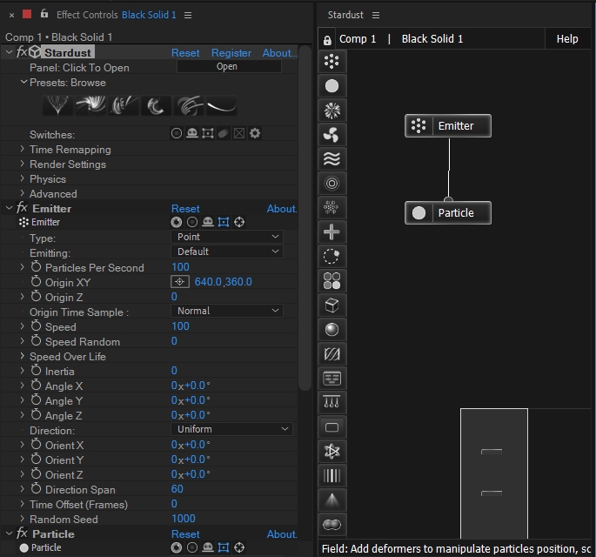Click Open button for Stardust panel
The width and height of the screenshot is (596, 557).
(229, 66)
